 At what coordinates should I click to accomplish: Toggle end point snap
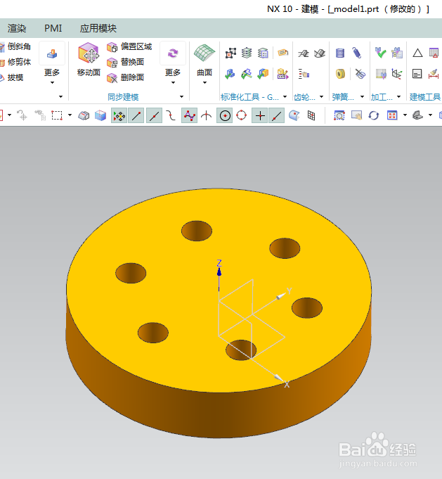(136, 116)
